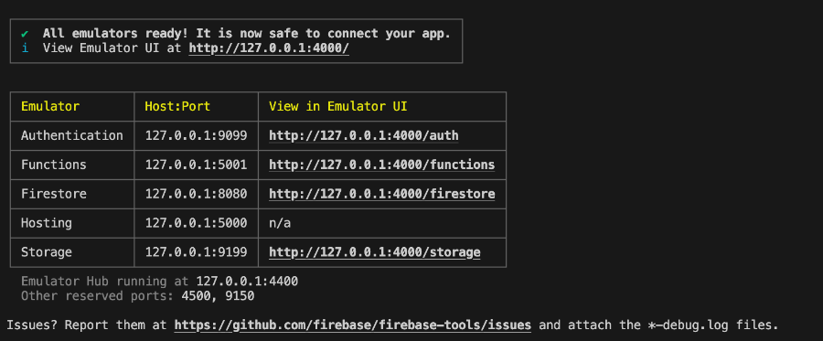Select the 'Hosting' emulator name cell
This screenshot has height=341, width=823.
[47, 223]
